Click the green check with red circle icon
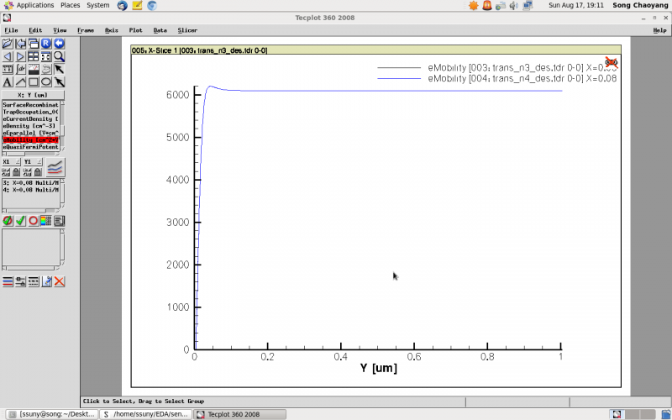This screenshot has width=672, height=420. (8, 221)
